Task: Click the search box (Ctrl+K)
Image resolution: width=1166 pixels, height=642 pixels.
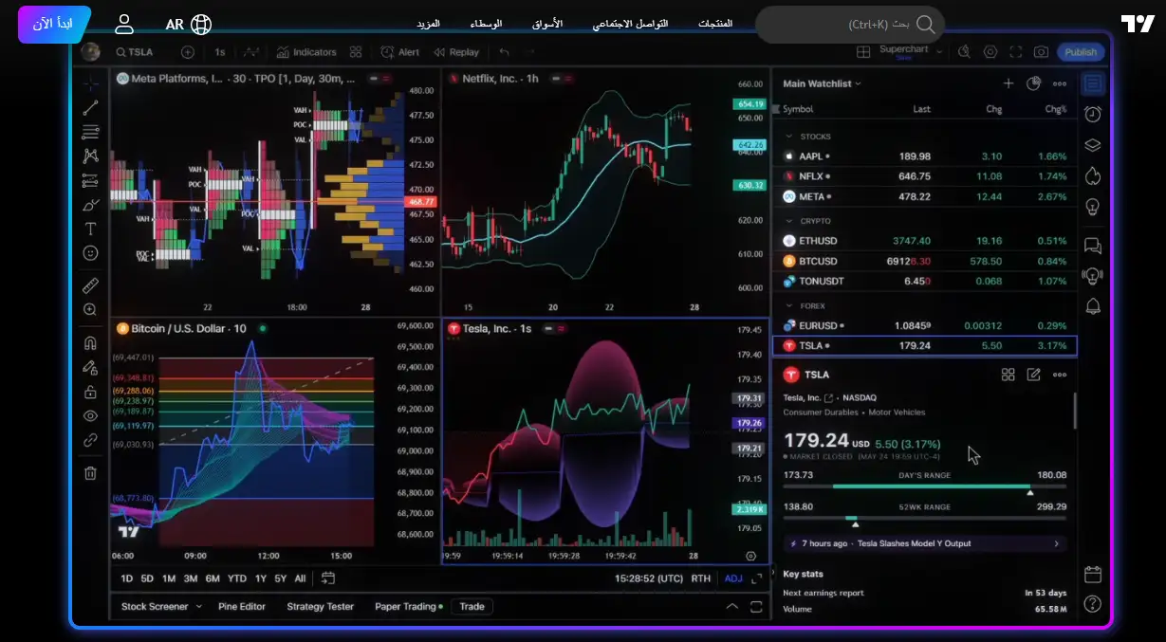Action: tap(850, 25)
